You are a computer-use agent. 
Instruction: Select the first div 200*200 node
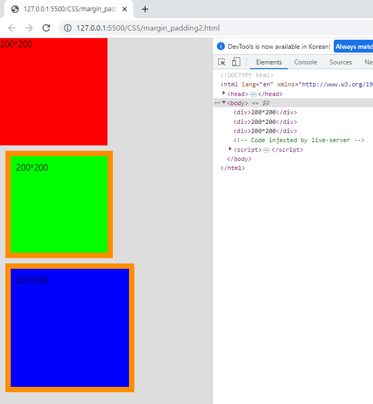pos(265,112)
